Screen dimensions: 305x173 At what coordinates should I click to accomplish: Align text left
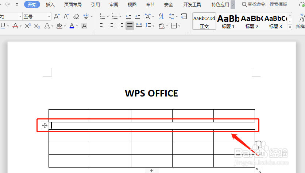103,26
